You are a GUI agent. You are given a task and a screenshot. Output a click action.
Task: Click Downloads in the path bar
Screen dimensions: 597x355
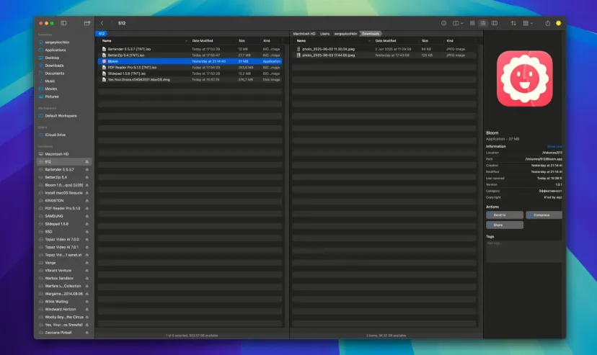pos(371,34)
